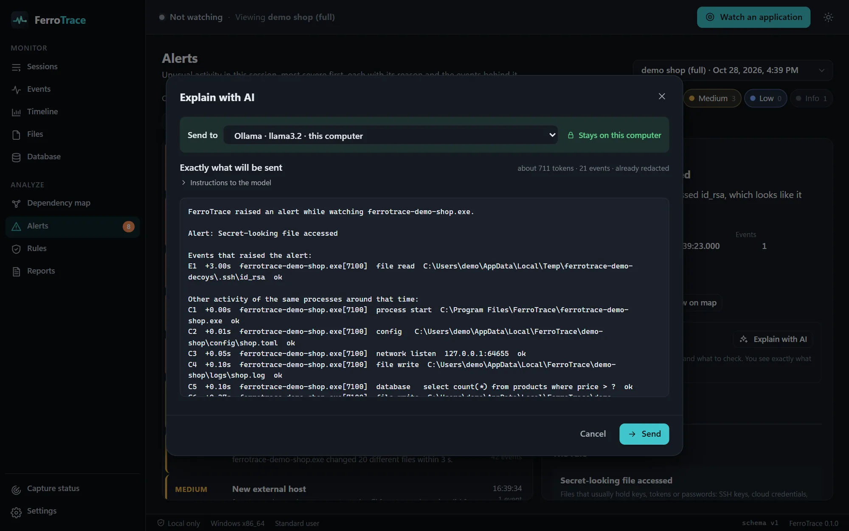Viewport: 849px width, 531px height.
Task: Open the session picker demo shop dropdown
Action: click(x=733, y=70)
